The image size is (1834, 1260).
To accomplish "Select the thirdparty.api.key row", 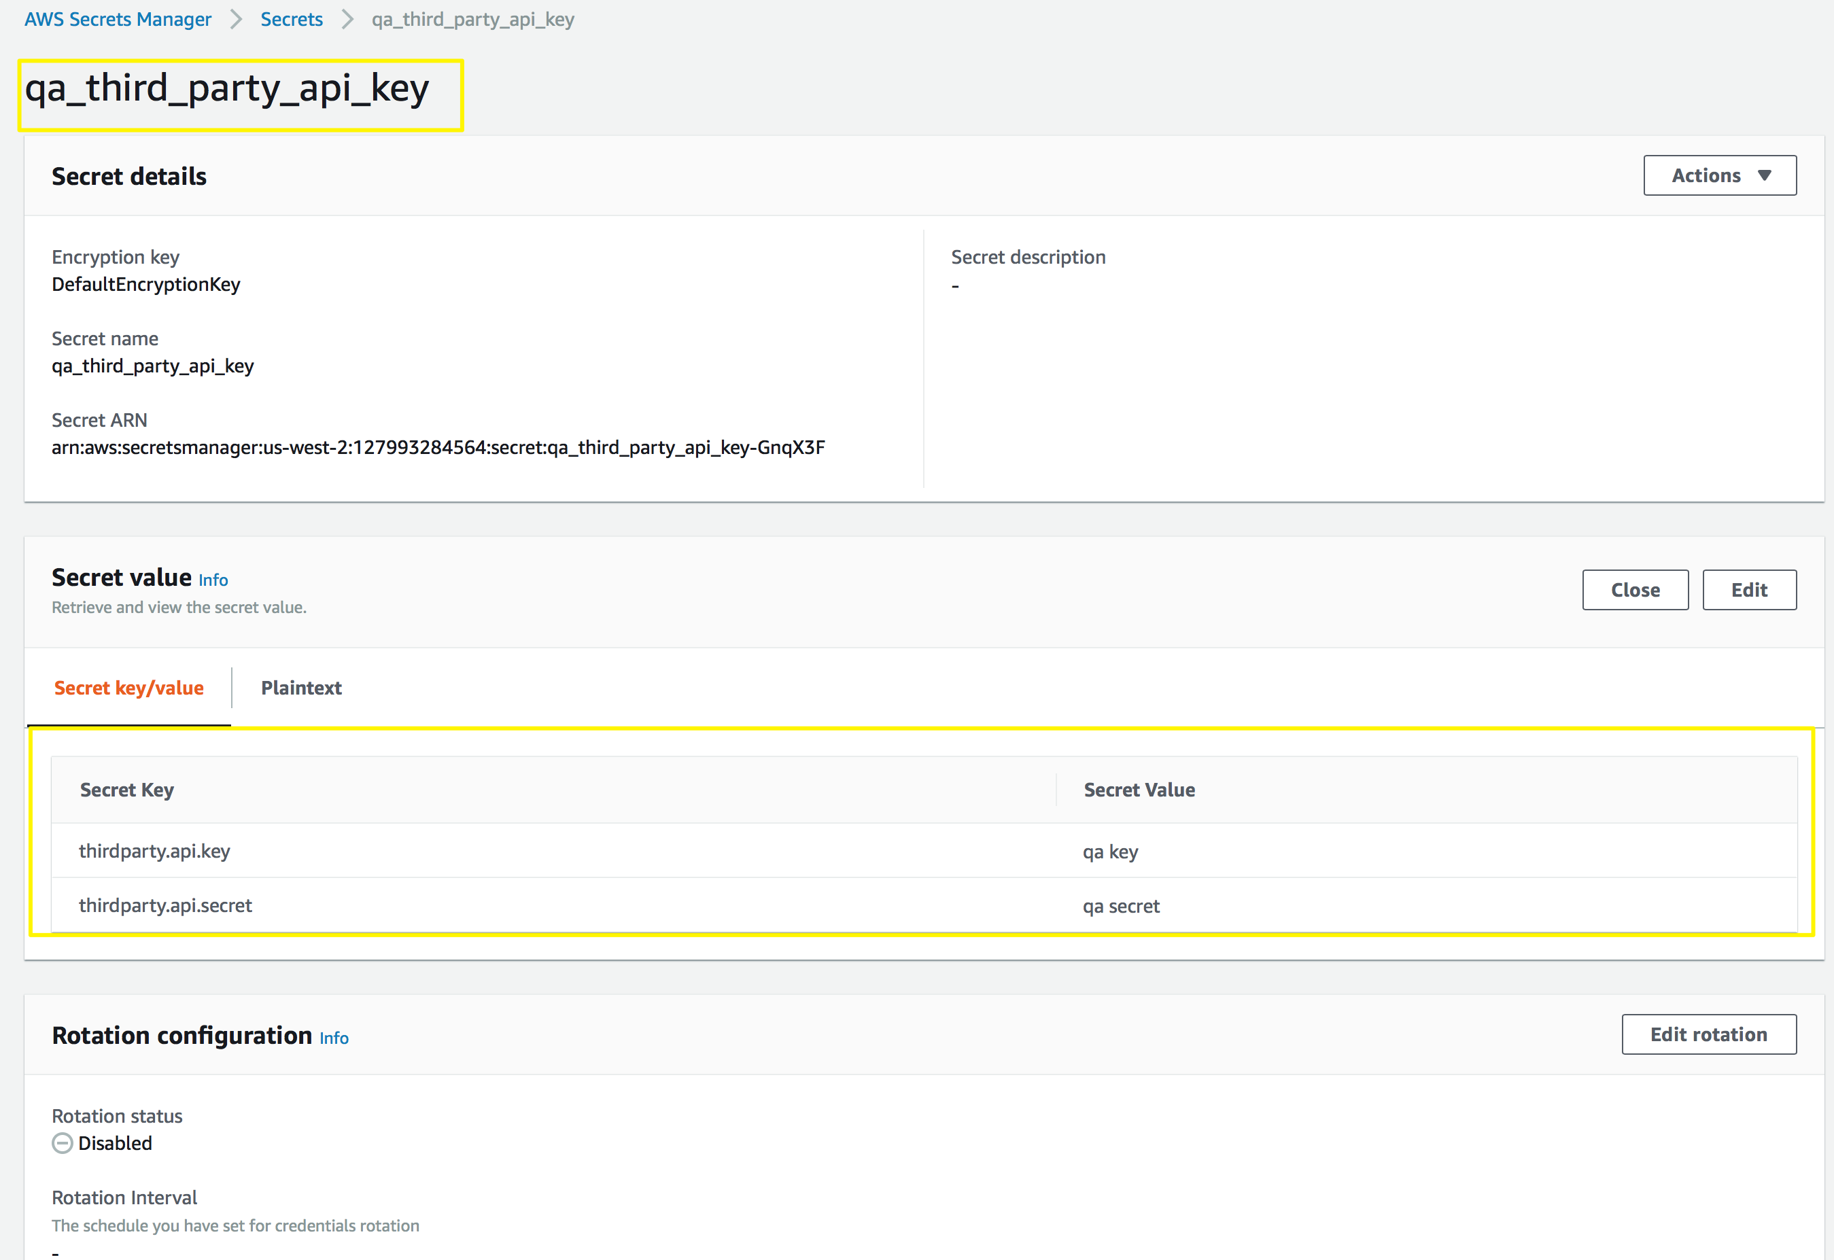I will [x=154, y=851].
